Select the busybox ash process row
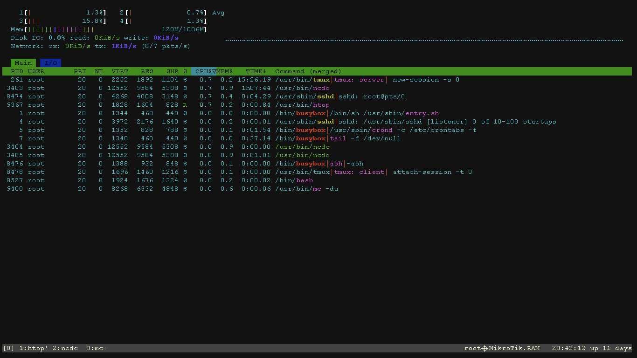The image size is (637, 358). [317, 164]
